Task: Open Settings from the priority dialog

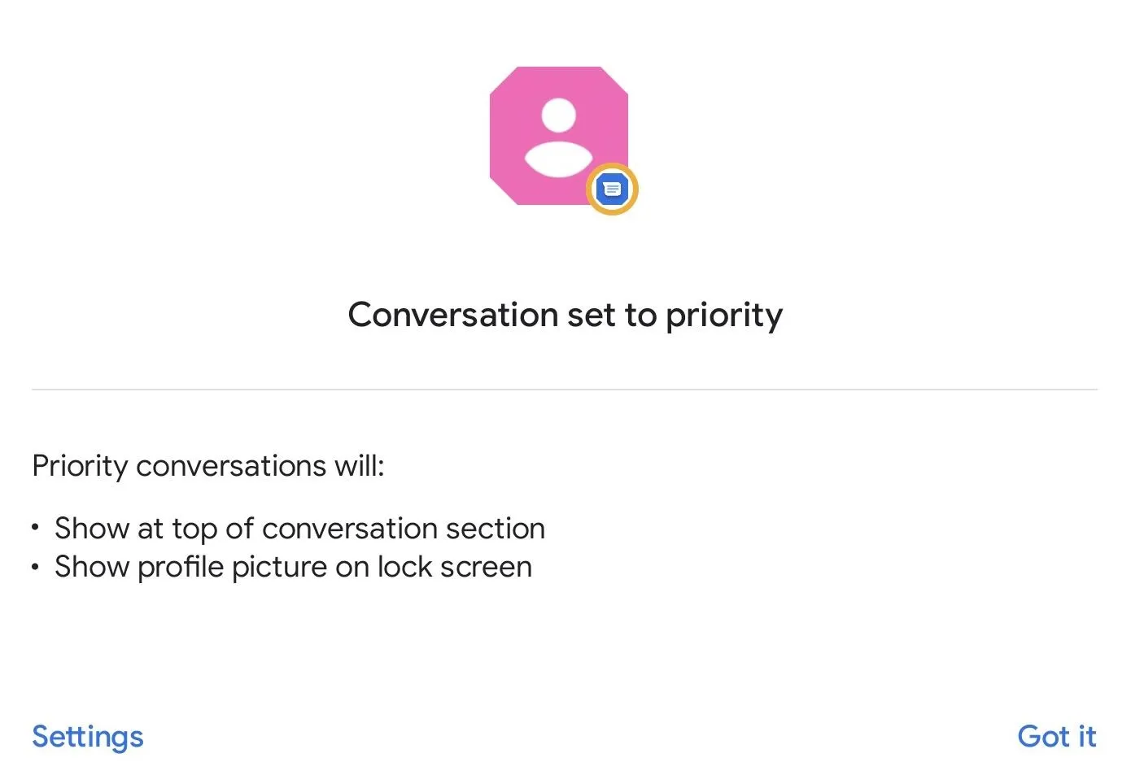Action: (88, 737)
